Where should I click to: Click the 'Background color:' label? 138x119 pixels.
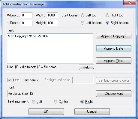click(x=57, y=80)
